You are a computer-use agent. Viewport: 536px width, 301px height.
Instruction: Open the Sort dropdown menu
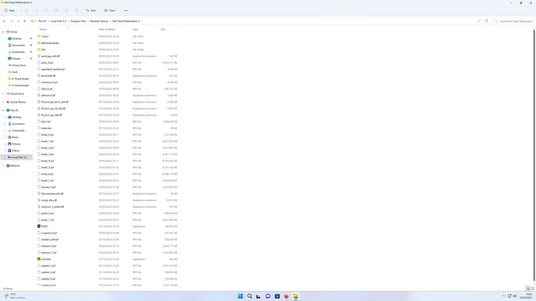coord(92,11)
